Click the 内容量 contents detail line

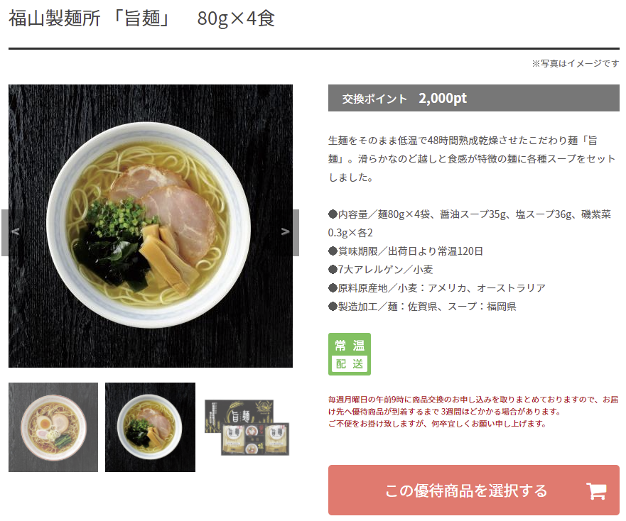(x=470, y=224)
